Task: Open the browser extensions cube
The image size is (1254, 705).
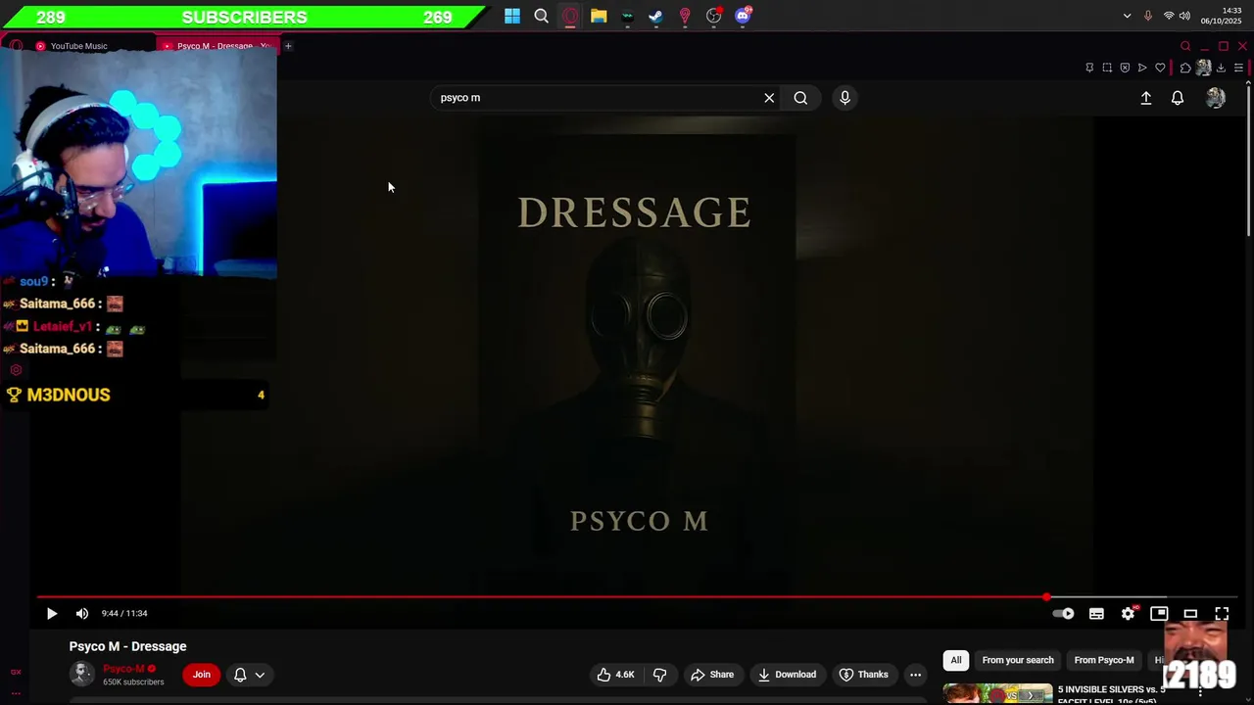Action: [1185, 68]
